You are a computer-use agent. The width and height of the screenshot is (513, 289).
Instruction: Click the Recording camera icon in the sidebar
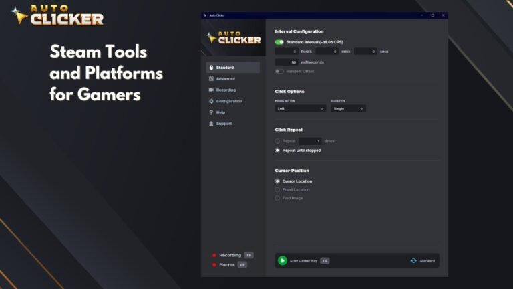(x=211, y=90)
